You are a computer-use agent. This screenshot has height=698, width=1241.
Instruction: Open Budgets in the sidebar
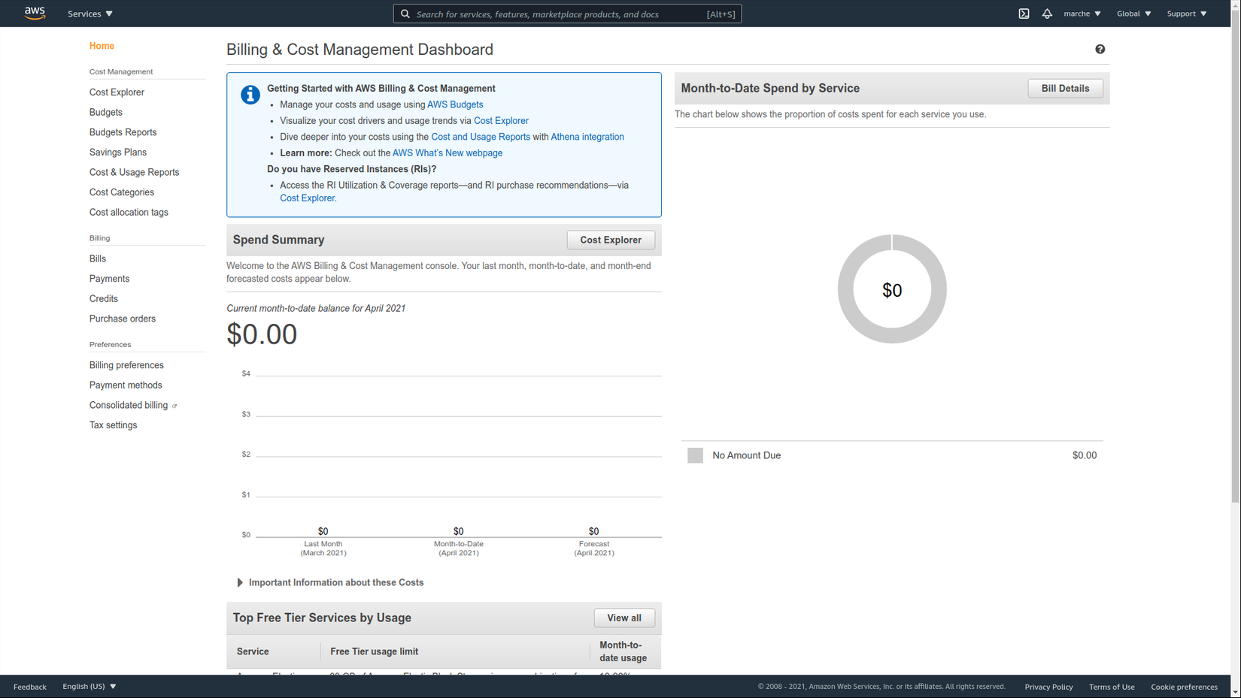click(x=106, y=113)
